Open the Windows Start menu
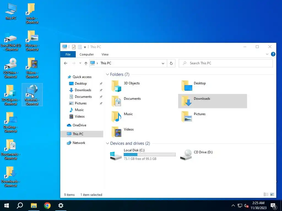The height and width of the screenshot is (211, 282). click(7, 206)
